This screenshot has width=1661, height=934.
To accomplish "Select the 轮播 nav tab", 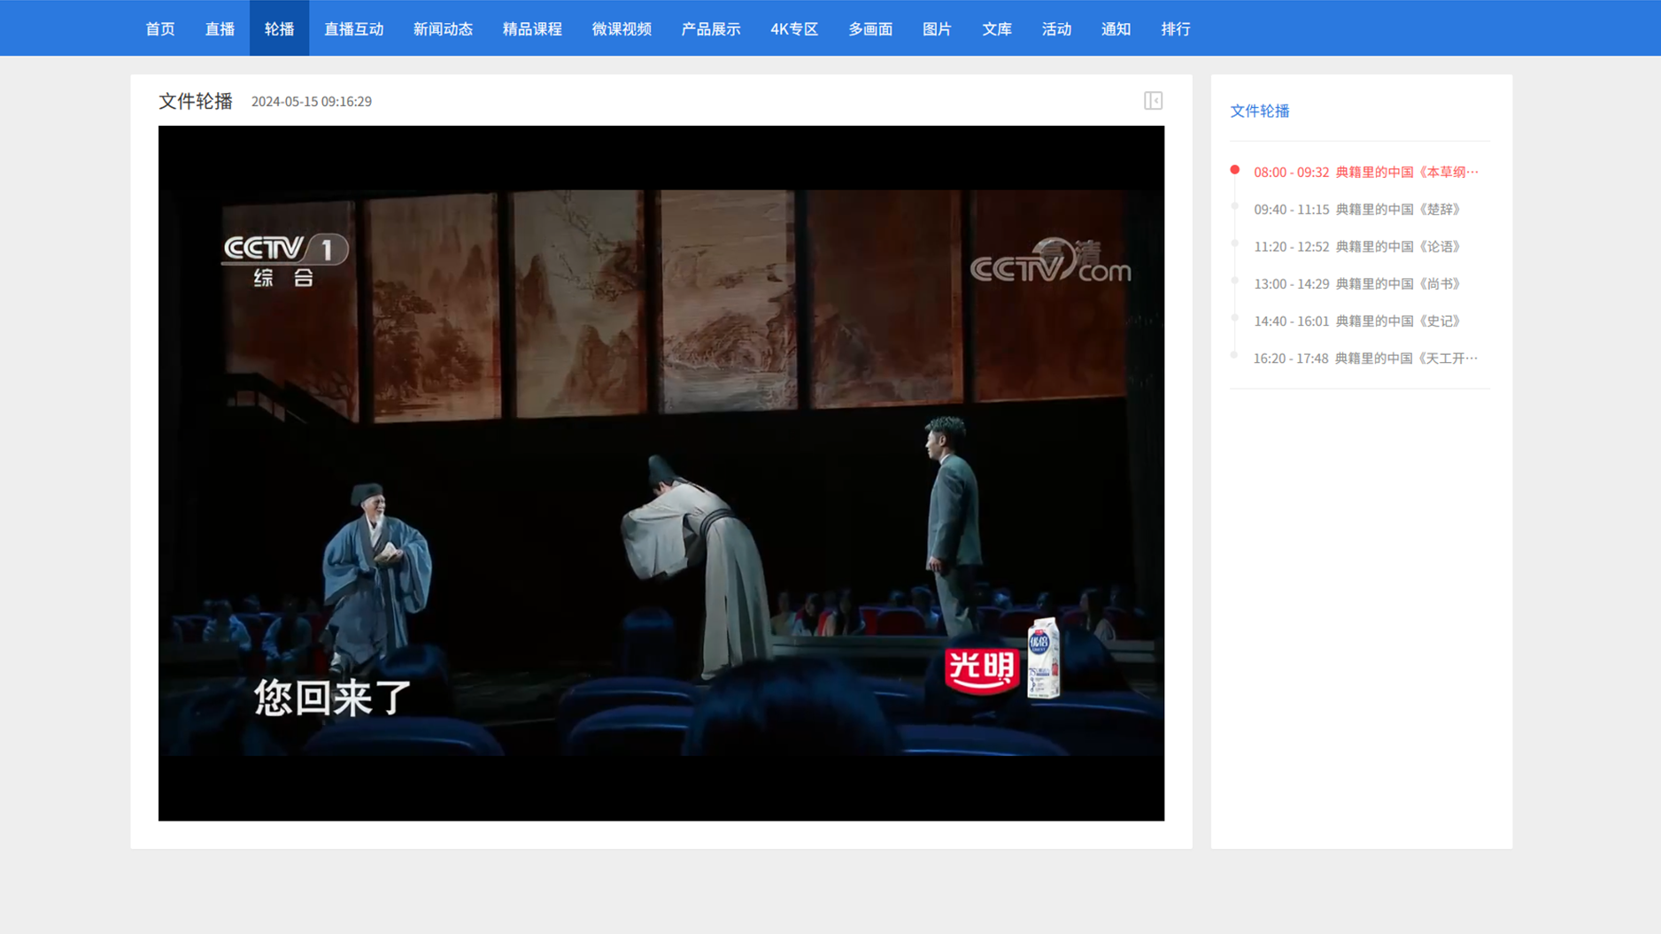I will (x=279, y=28).
